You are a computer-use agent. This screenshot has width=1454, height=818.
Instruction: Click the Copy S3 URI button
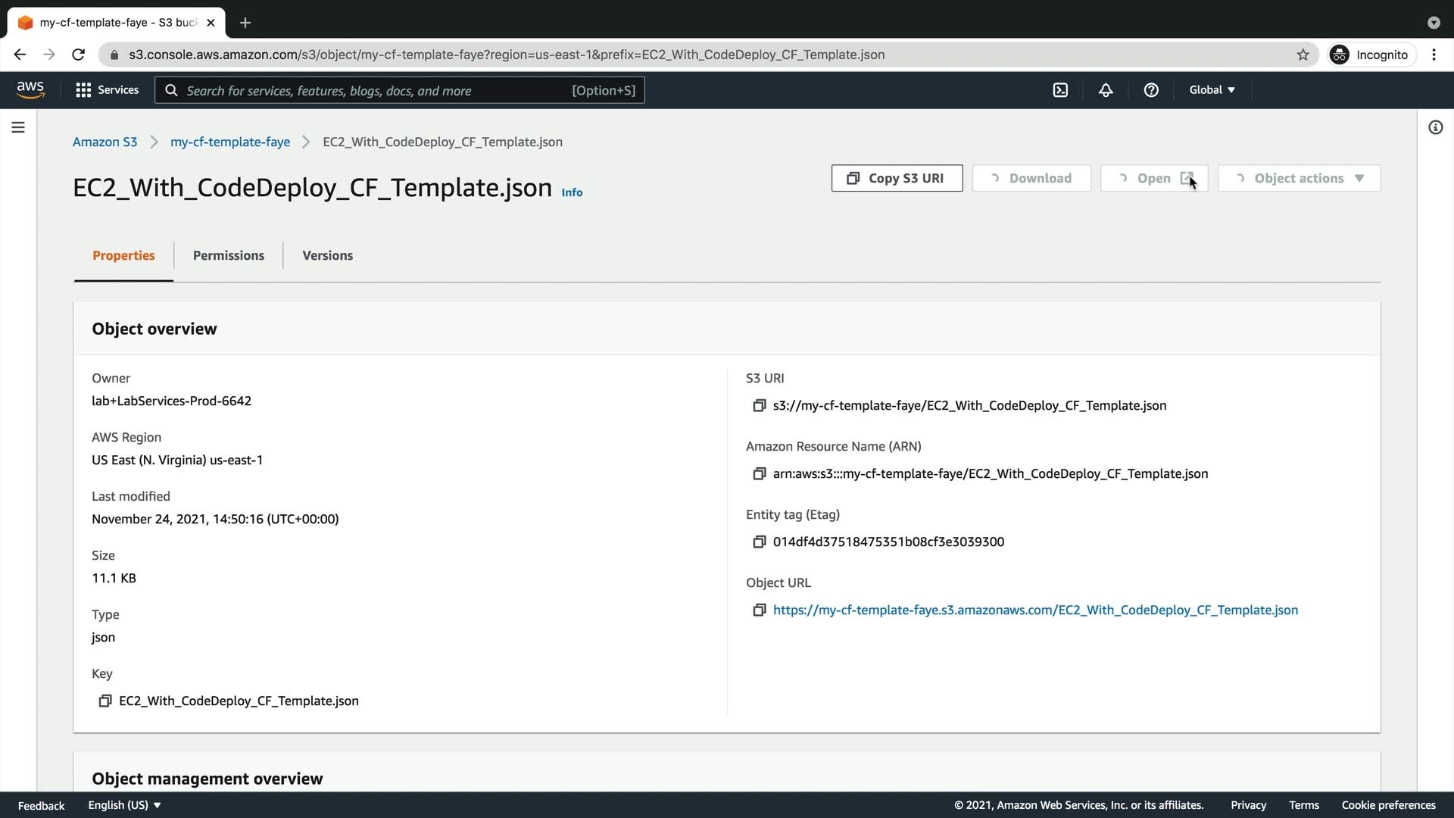(x=897, y=179)
